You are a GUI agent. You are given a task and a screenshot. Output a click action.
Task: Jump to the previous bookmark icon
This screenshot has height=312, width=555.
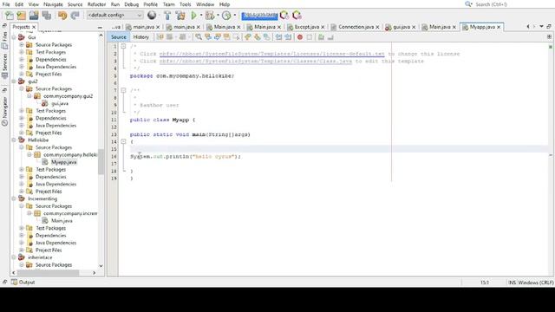tap(247, 37)
